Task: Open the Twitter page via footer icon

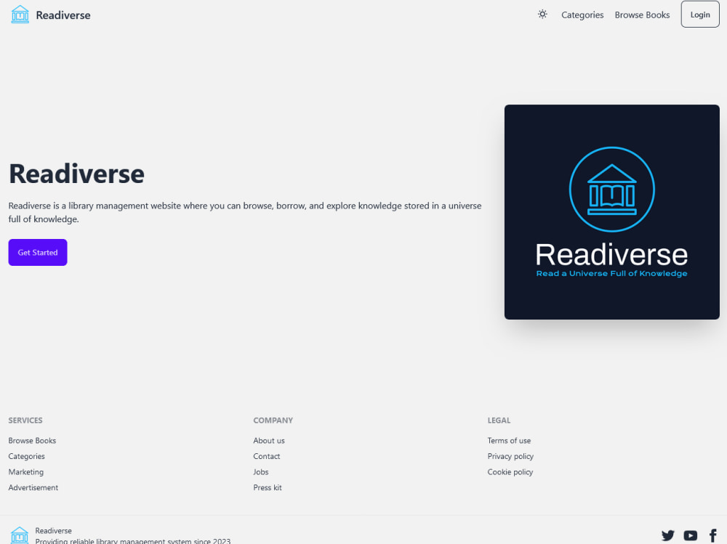Action: [x=667, y=535]
